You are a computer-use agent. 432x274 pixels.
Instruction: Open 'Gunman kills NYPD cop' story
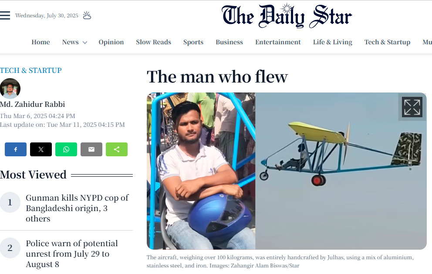coord(77,208)
